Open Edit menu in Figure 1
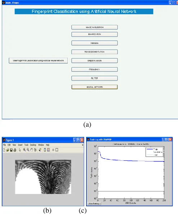The image size is (178, 216). point(9,145)
